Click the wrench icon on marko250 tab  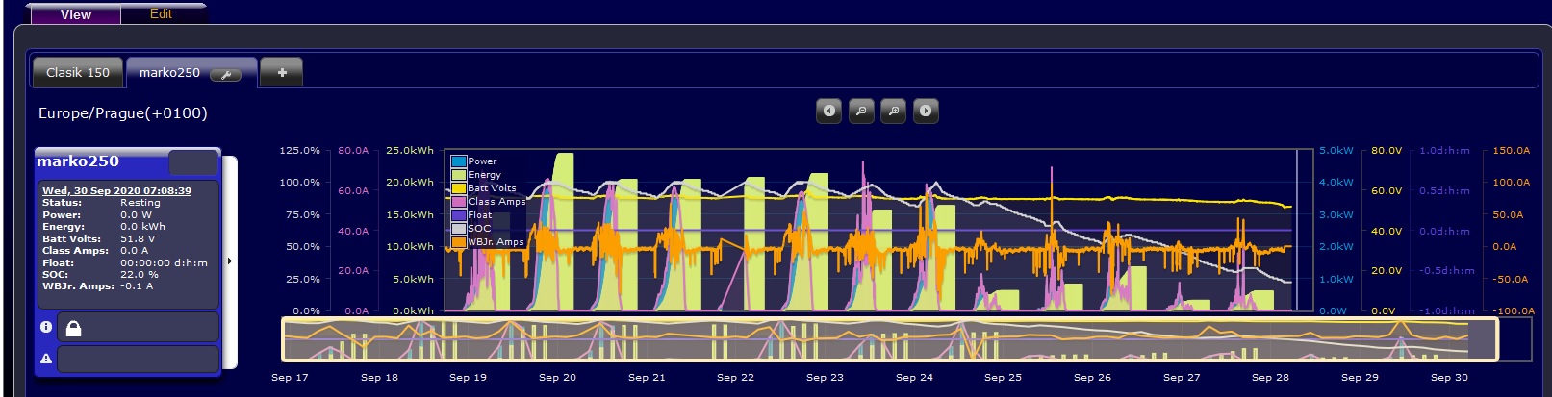tap(225, 74)
